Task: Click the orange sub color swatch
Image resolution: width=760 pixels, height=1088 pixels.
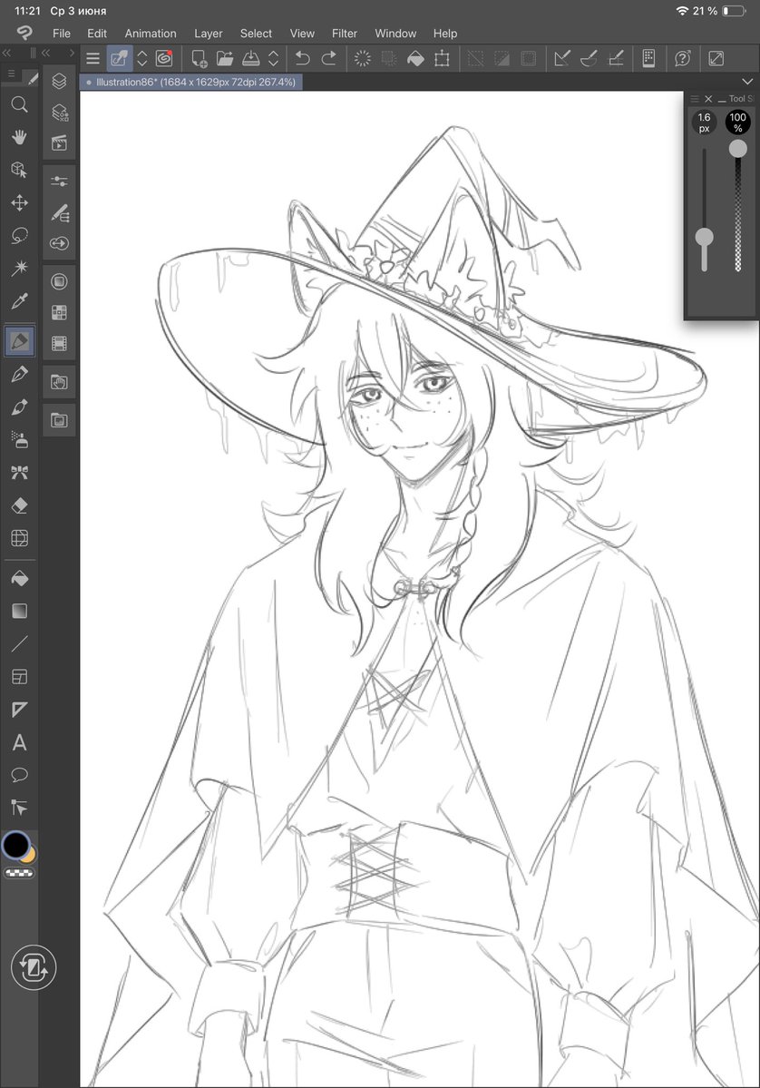Action: [x=30, y=855]
